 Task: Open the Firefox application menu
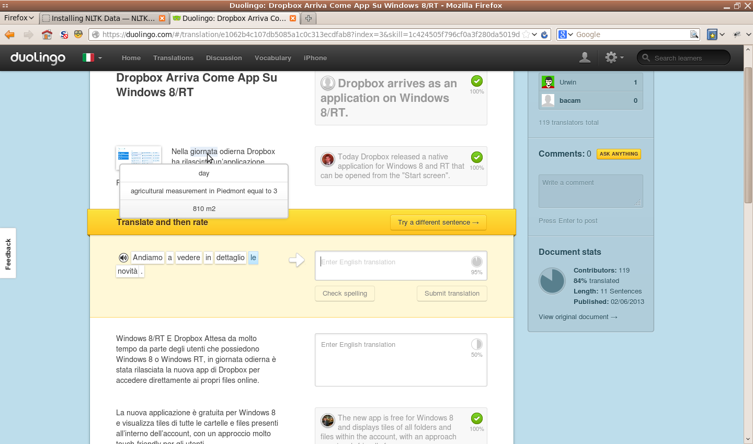(x=19, y=18)
